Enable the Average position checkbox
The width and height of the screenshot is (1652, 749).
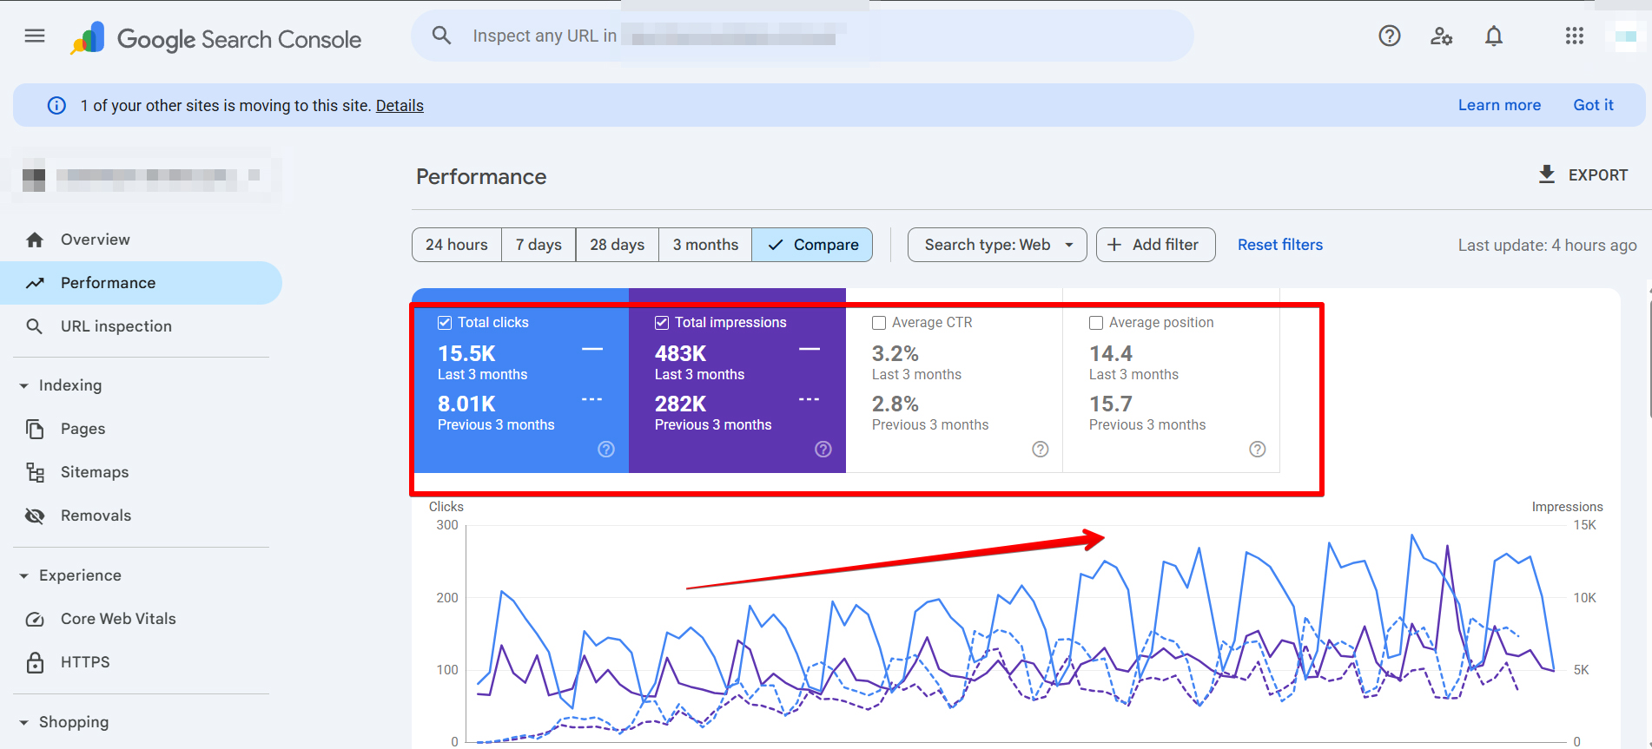[1096, 323]
